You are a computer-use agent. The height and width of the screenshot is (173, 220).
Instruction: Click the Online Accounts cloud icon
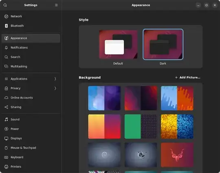point(6,98)
